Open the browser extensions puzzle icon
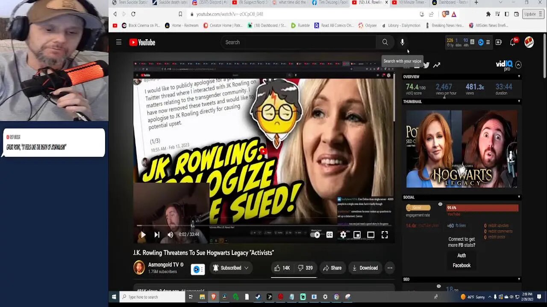Screen dimensions: 547x307 pos(488,14)
